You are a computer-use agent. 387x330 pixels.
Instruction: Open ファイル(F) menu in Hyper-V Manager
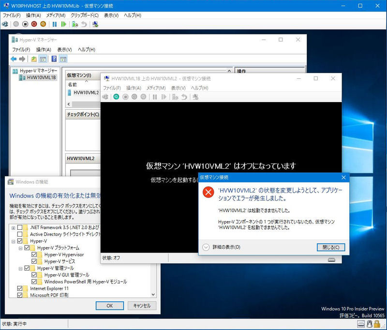(21, 50)
